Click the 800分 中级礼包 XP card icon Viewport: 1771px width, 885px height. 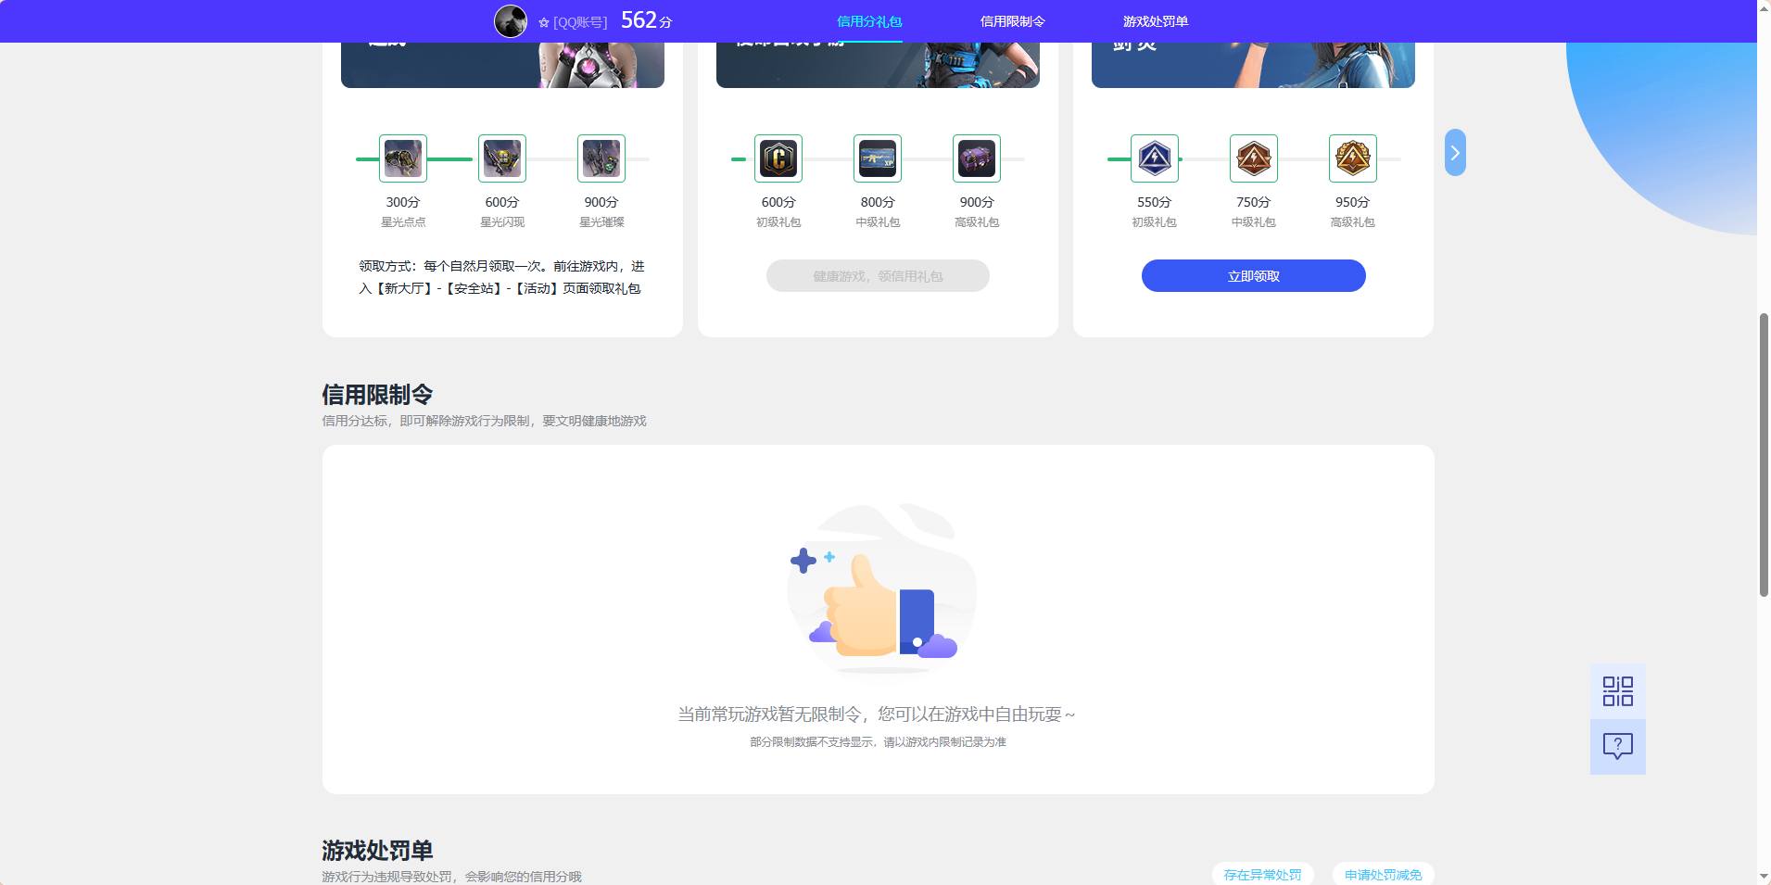878,158
